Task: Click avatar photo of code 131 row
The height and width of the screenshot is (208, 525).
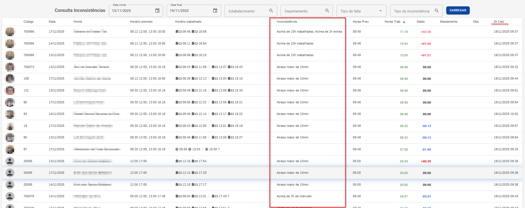Action: pos(10,91)
